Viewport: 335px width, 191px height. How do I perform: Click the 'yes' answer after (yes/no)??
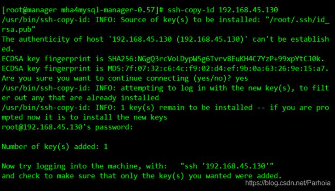point(241,79)
